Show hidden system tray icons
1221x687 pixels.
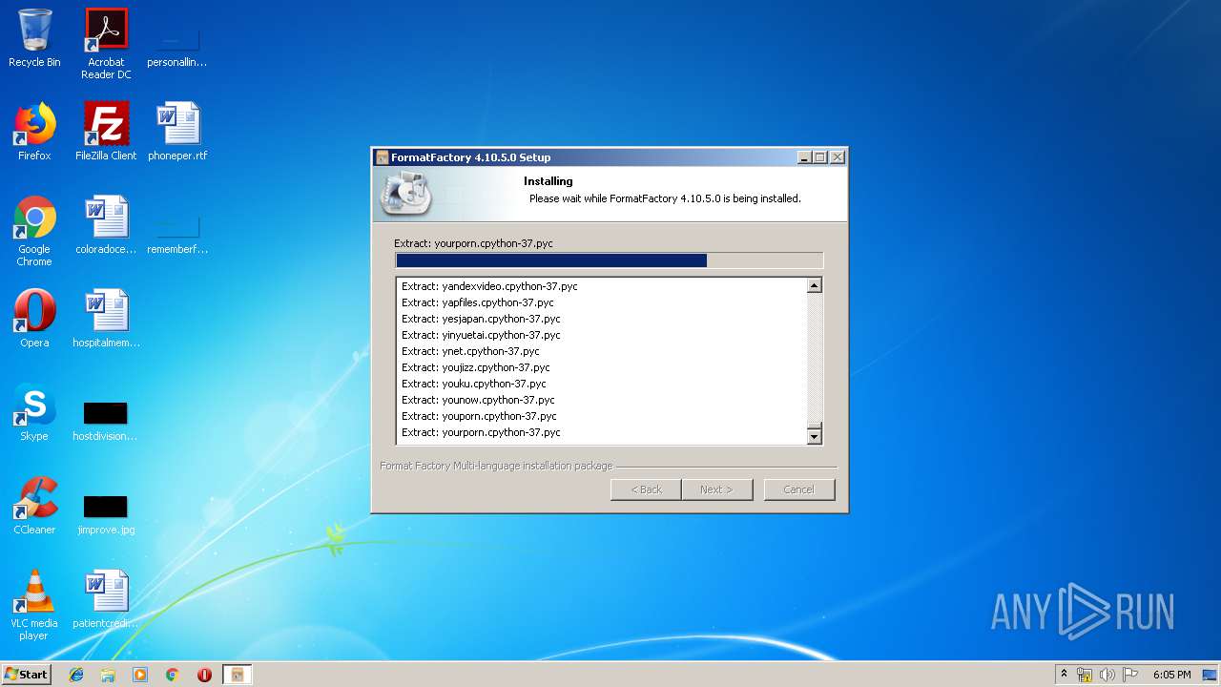tap(1064, 675)
